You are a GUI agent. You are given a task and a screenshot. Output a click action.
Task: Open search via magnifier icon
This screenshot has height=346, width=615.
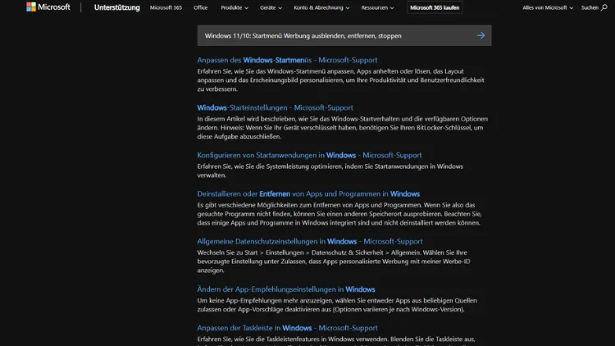[x=604, y=7]
